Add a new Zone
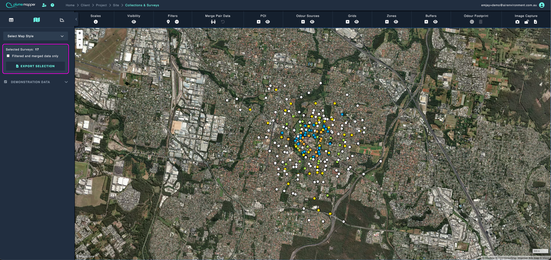Image resolution: width=551 pixels, height=260 pixels. [x=387, y=22]
